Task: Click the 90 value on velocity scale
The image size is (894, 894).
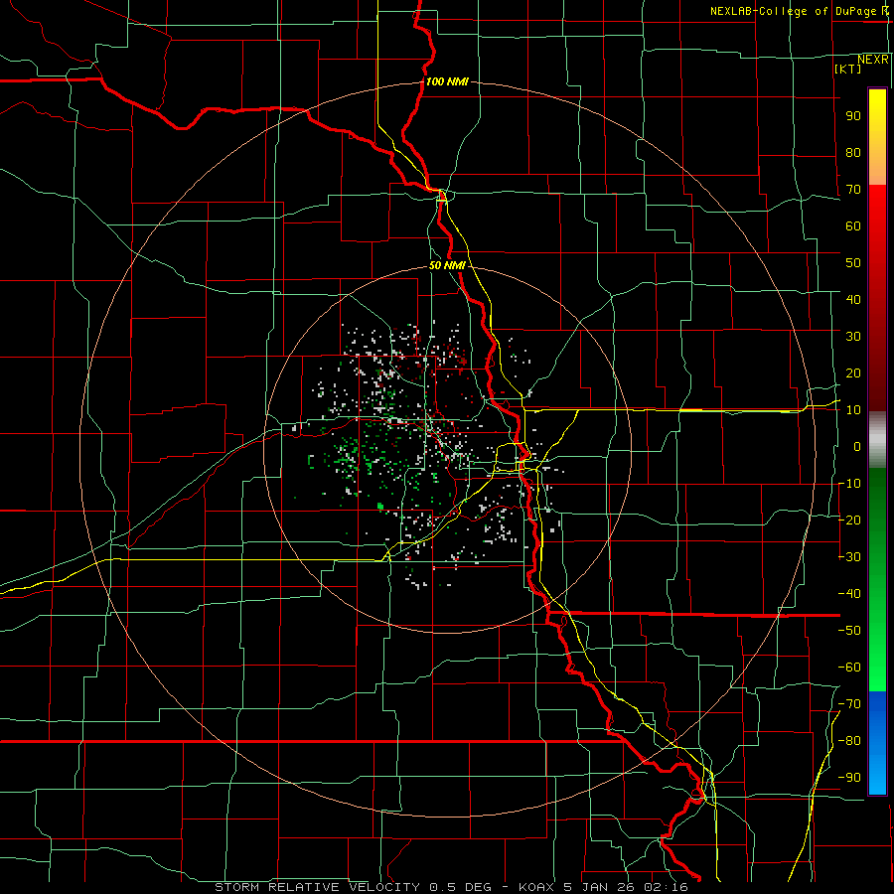Action: click(x=853, y=116)
